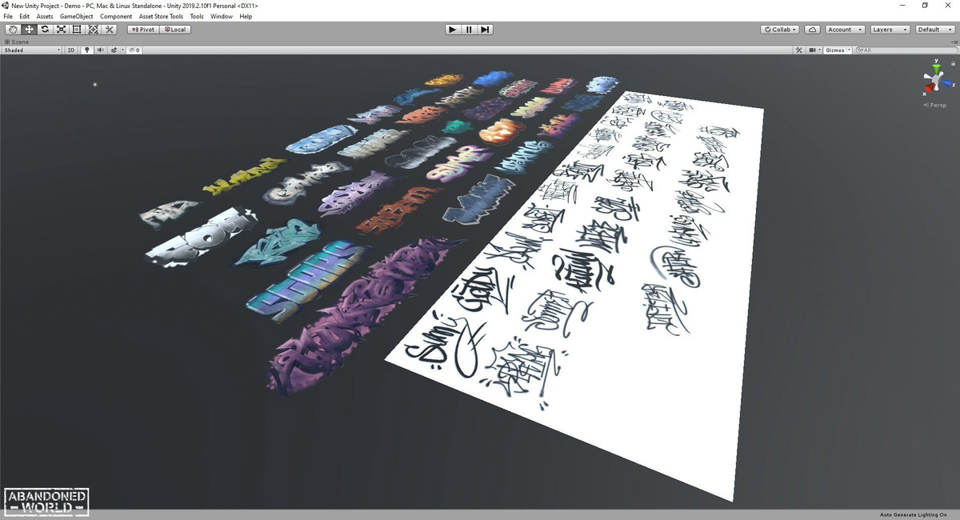Select the Rotate tool
Image resolution: width=960 pixels, height=520 pixels.
[45, 30]
